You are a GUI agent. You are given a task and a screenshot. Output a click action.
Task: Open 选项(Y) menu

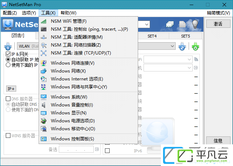click(x=29, y=13)
